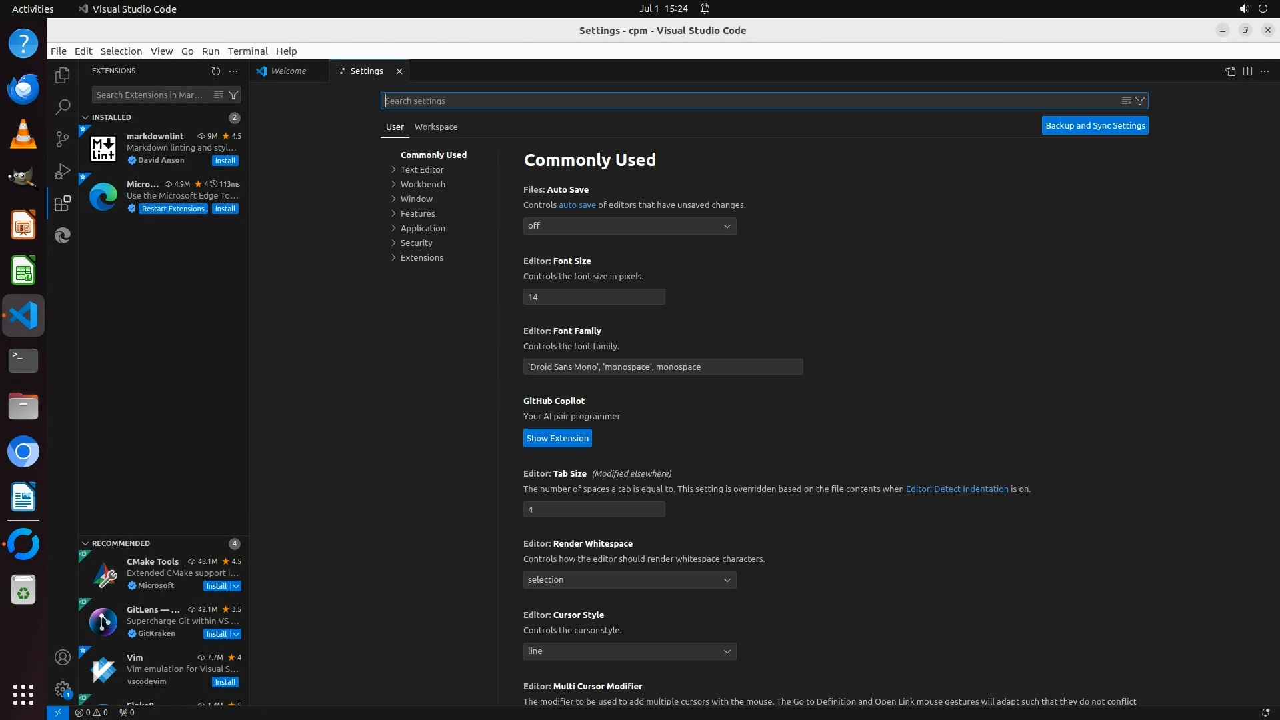Open the Auto Save dropdown

pos(629,226)
